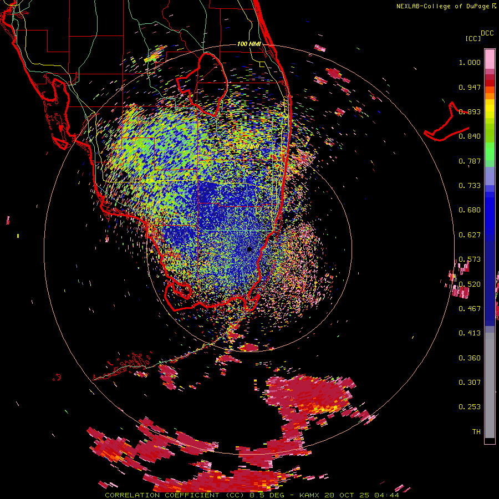Select the 0.680 legend value
The height and width of the screenshot is (499, 499).
(470, 210)
